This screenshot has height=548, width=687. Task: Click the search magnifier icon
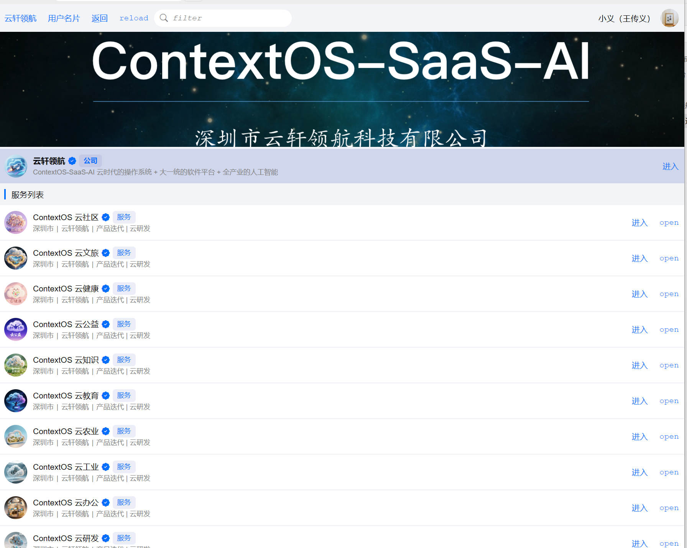click(x=164, y=18)
